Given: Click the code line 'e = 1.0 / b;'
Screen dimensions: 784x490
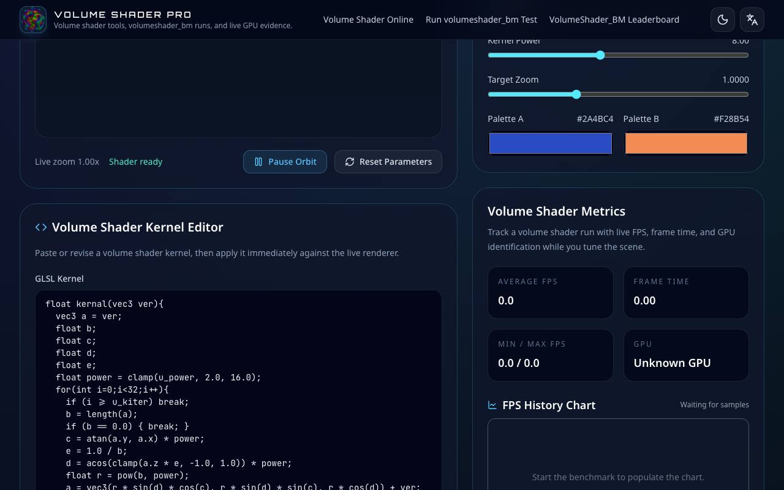Looking at the screenshot, I should coord(97,451).
